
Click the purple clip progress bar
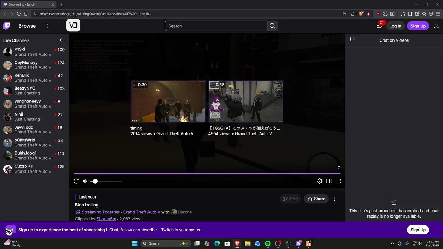click(207, 174)
